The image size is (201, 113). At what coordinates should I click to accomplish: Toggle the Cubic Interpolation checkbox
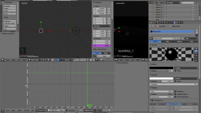176,97
